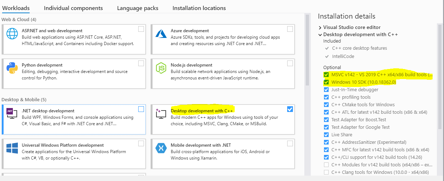Enable the ASP.NET and web development workload
The image size is (444, 181).
(141, 29)
